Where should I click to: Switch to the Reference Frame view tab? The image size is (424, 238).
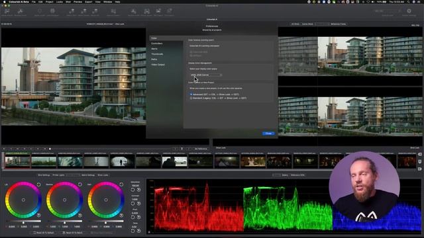coord(339,24)
